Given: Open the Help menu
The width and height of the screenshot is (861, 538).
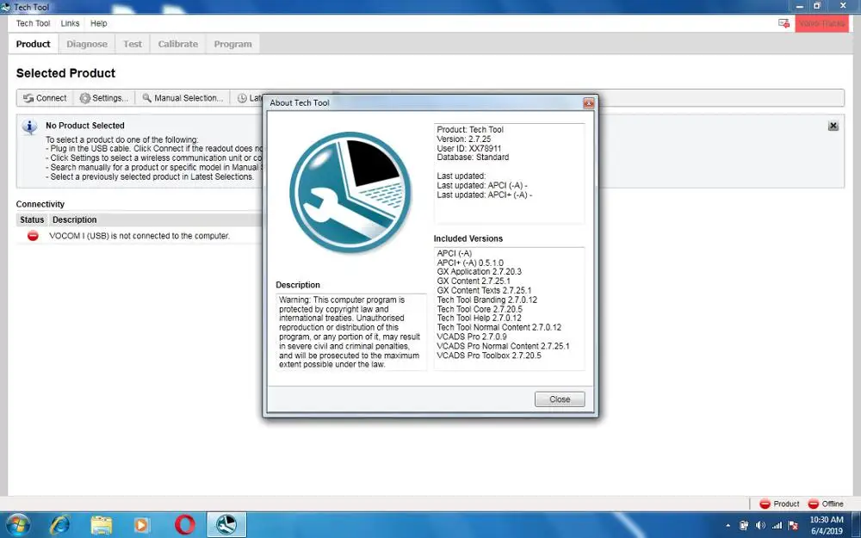Looking at the screenshot, I should pos(99,23).
